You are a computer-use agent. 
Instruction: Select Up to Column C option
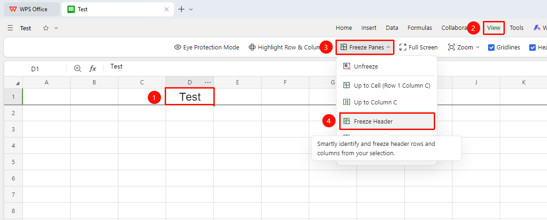click(x=387, y=102)
